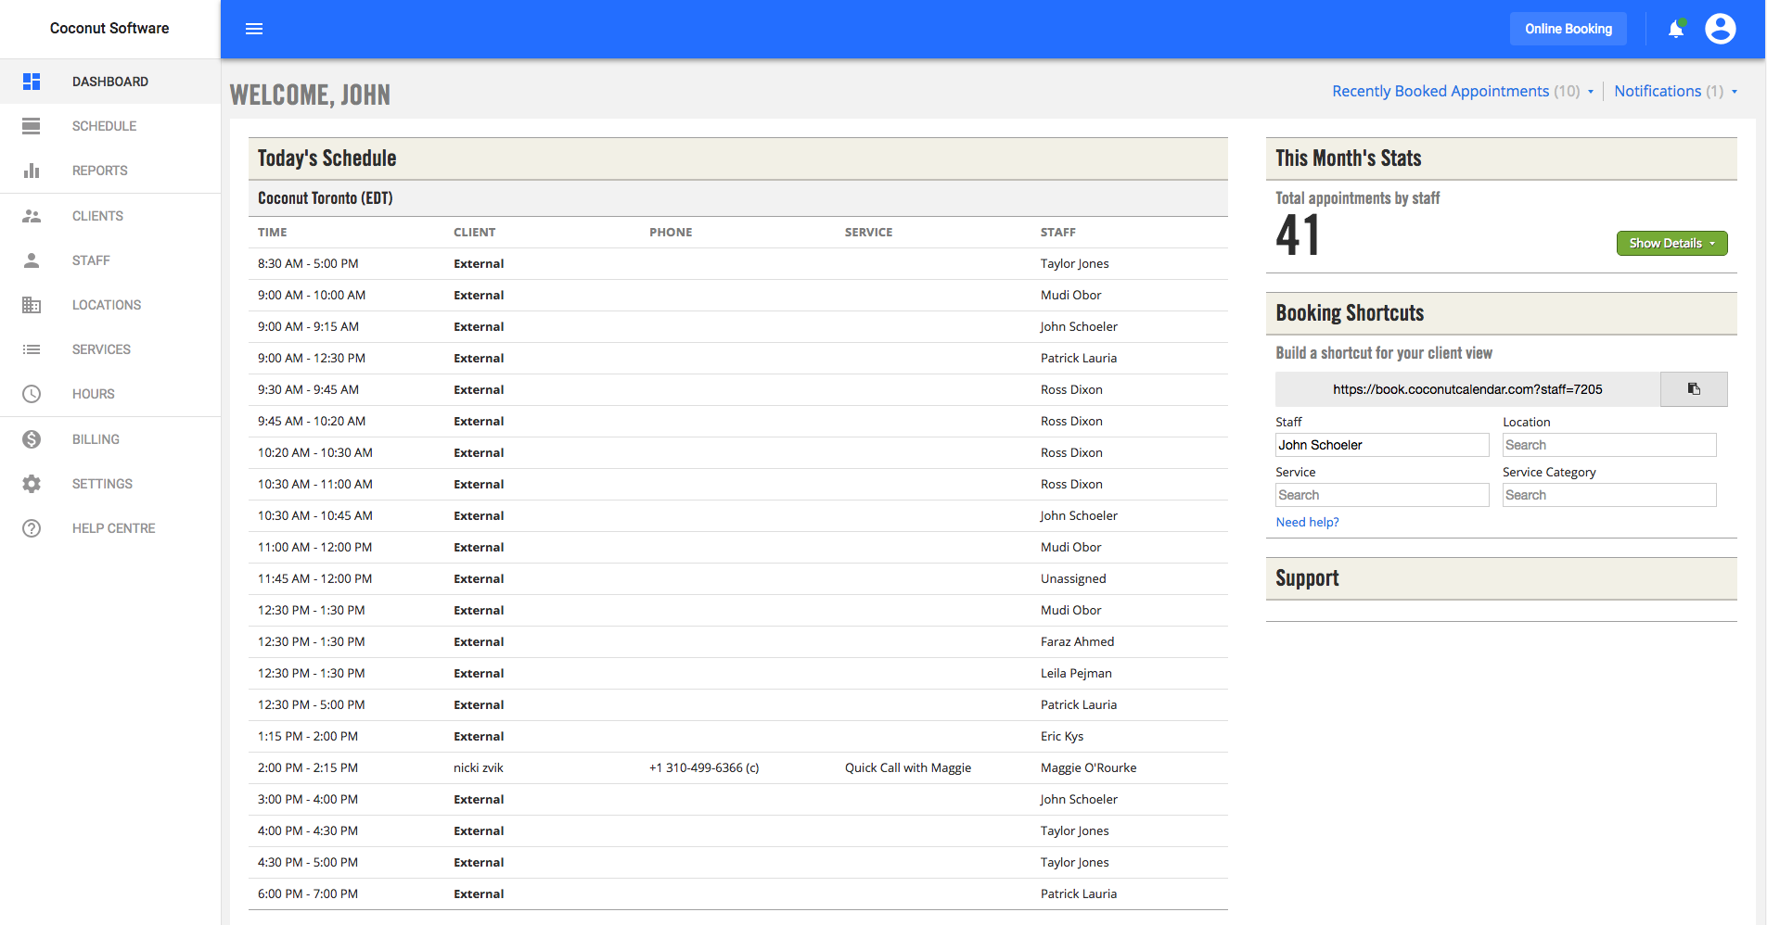Click the Service search field

(x=1382, y=495)
